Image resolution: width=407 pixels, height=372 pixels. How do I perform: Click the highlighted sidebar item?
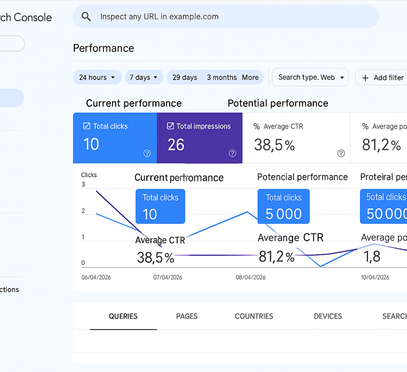[x=12, y=98]
